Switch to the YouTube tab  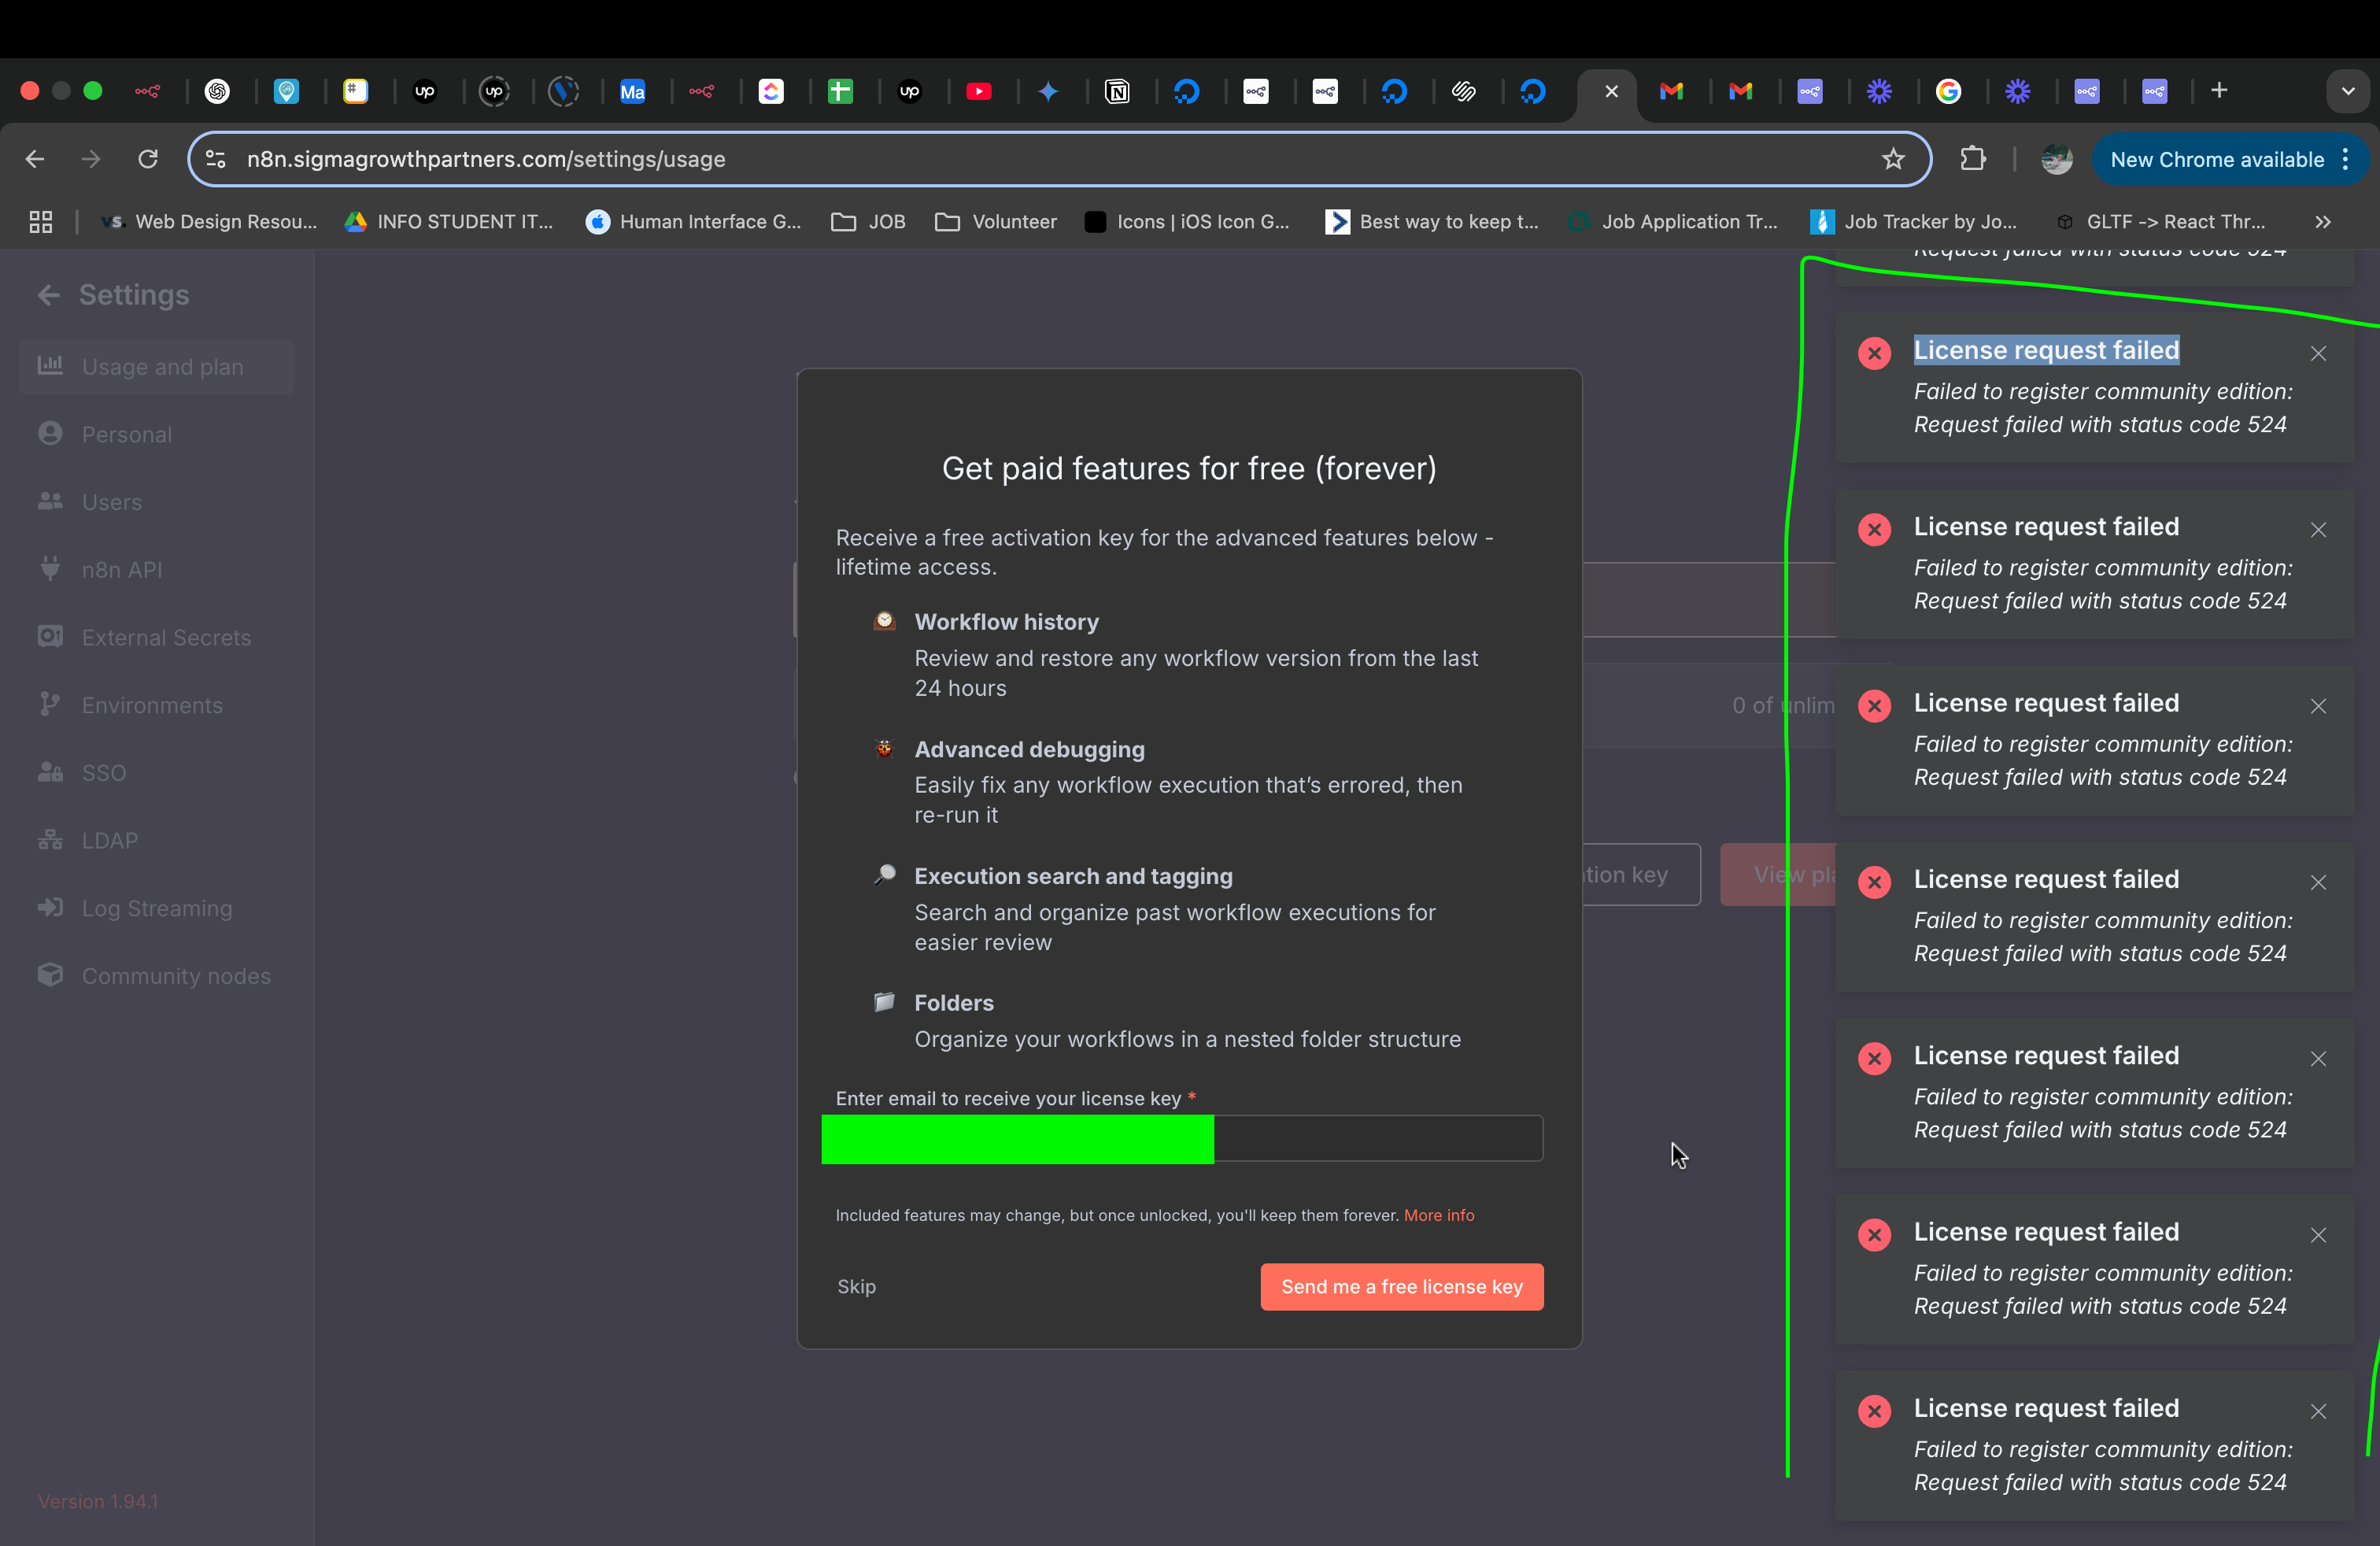click(x=979, y=92)
